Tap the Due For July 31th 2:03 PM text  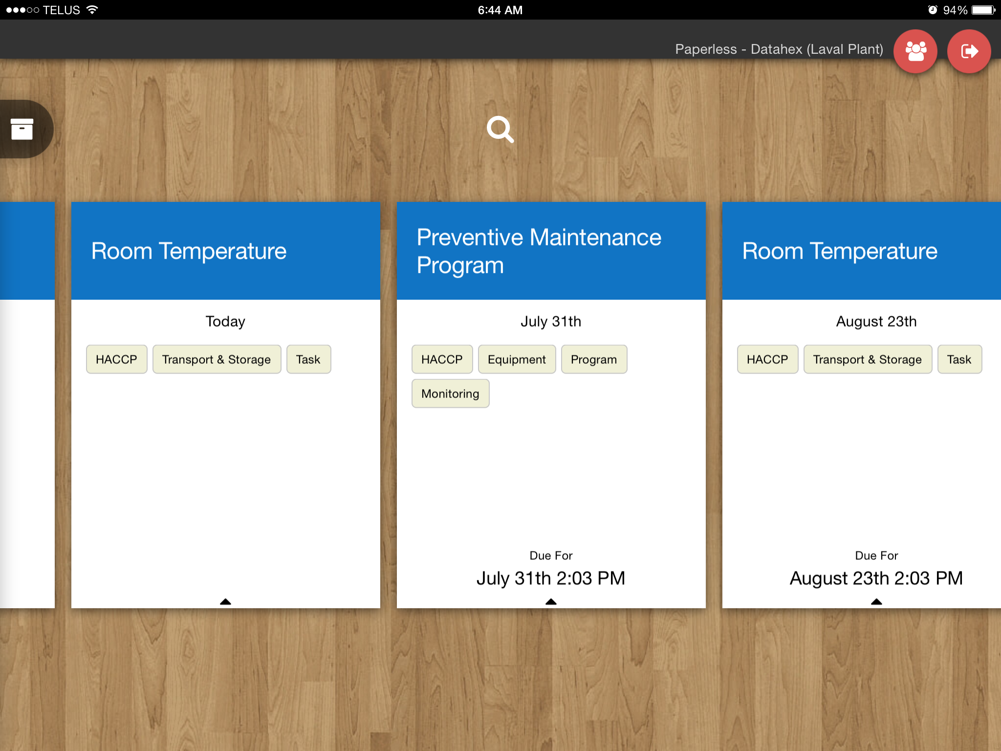coord(550,578)
